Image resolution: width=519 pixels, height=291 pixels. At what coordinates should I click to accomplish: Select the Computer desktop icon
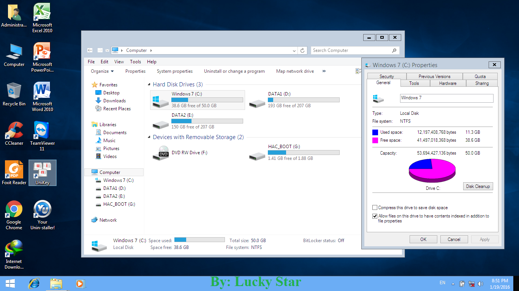[14, 55]
